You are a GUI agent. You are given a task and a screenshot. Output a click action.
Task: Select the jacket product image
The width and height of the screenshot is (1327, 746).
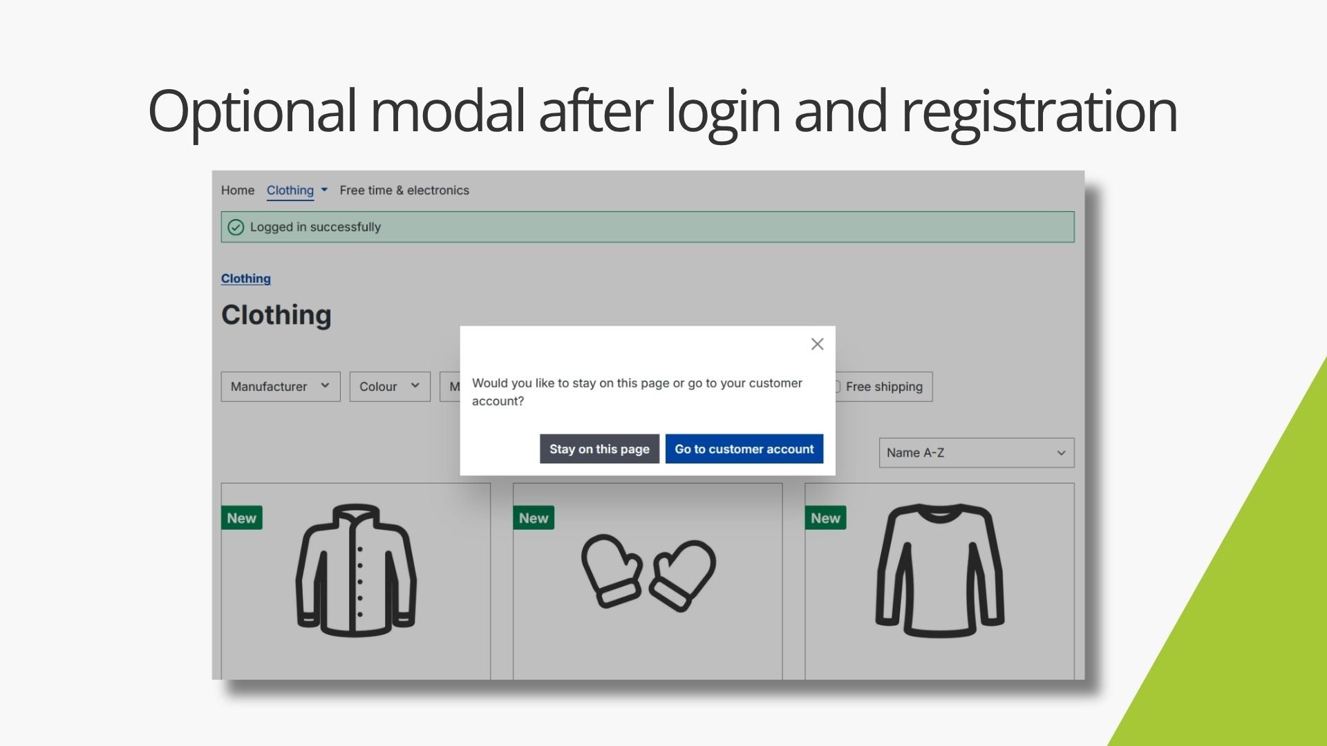coord(356,571)
